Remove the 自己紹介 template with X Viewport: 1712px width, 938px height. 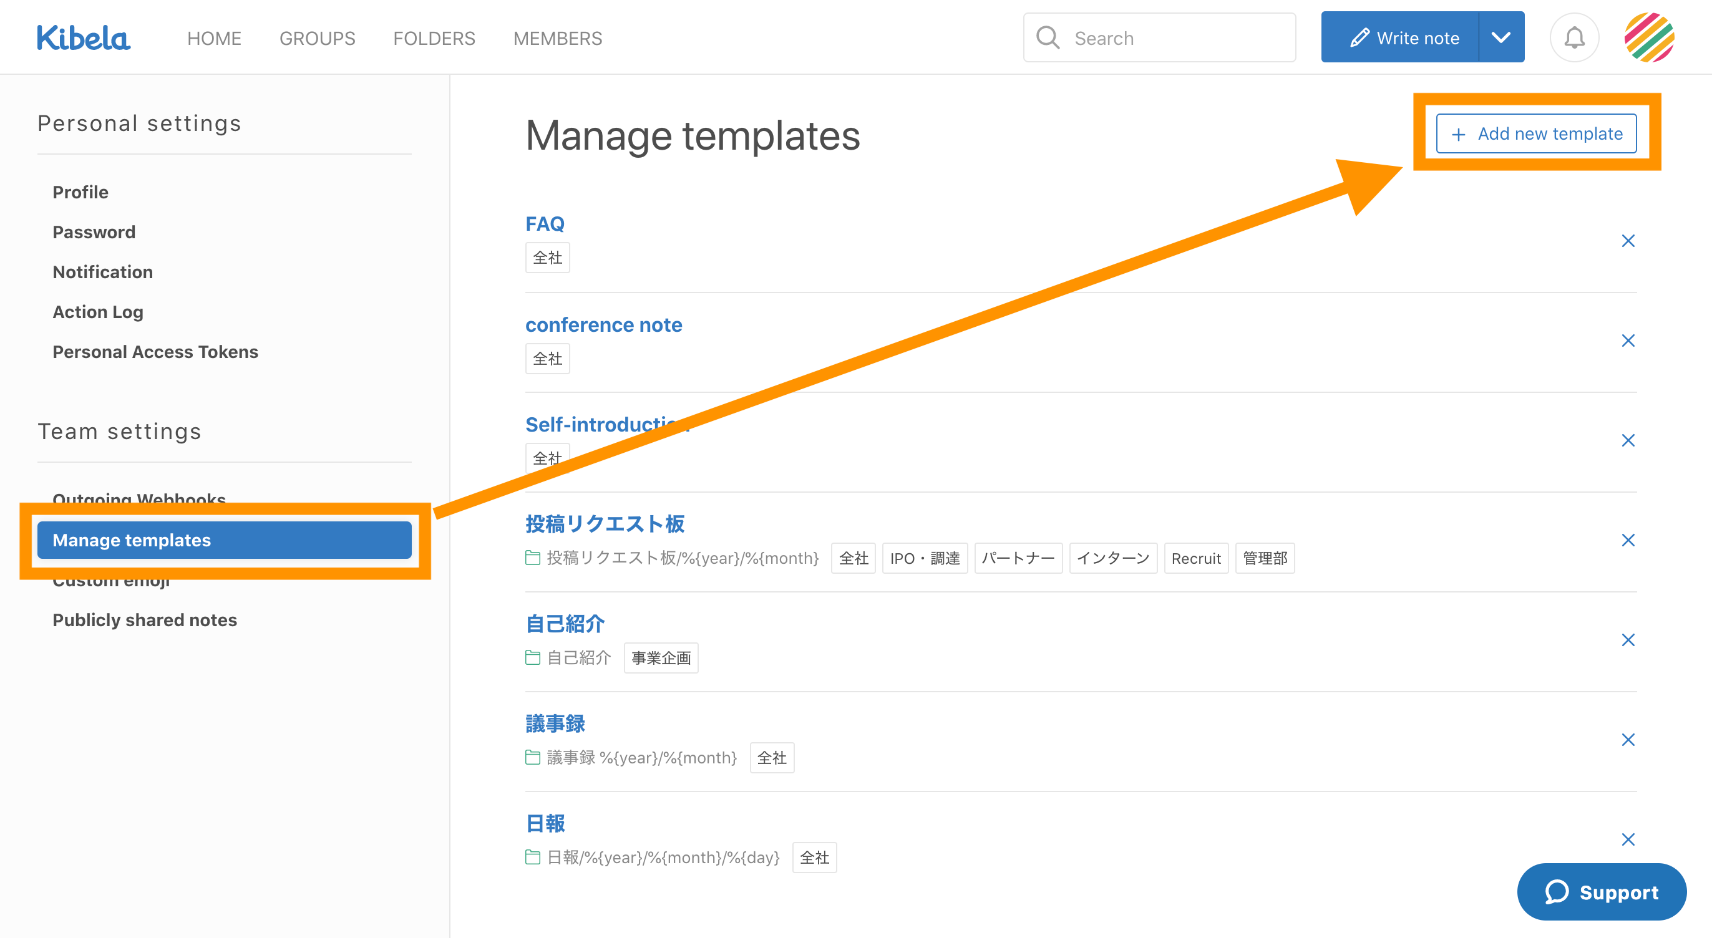(1628, 640)
